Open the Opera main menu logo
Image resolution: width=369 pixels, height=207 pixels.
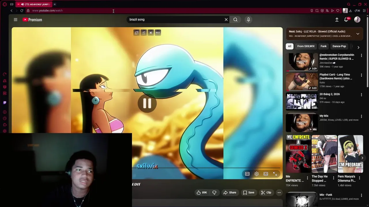coord(5,4)
